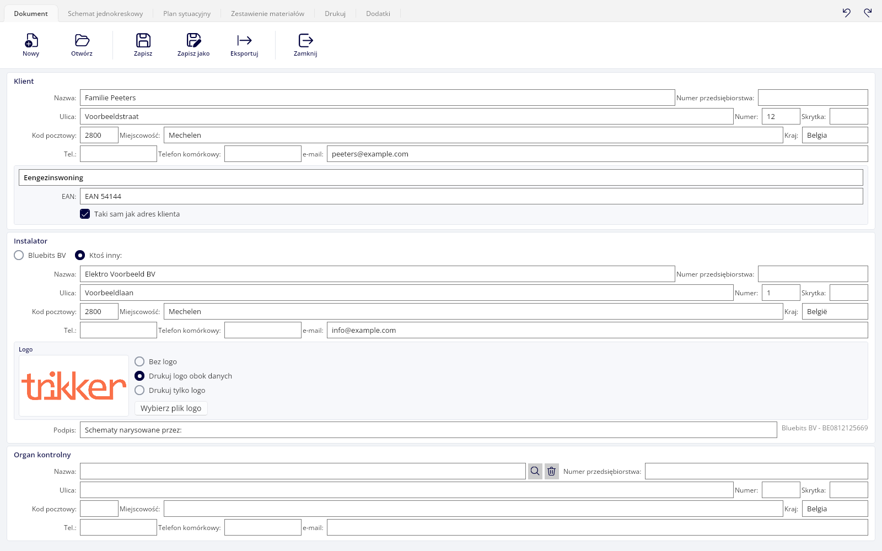Clear the Organ kontrolny with trash icon
882x551 pixels.
coord(551,471)
